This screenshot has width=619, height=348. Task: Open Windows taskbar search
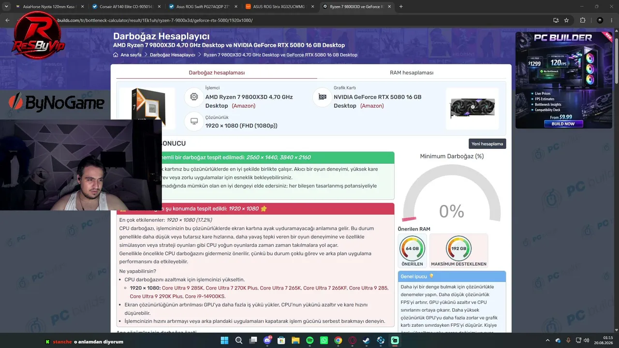[239, 341]
